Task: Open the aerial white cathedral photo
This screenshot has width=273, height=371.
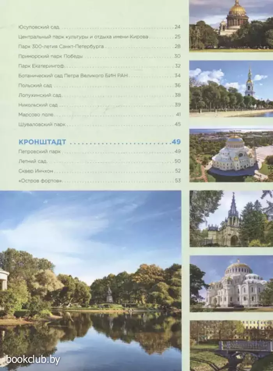Action: 231,155
